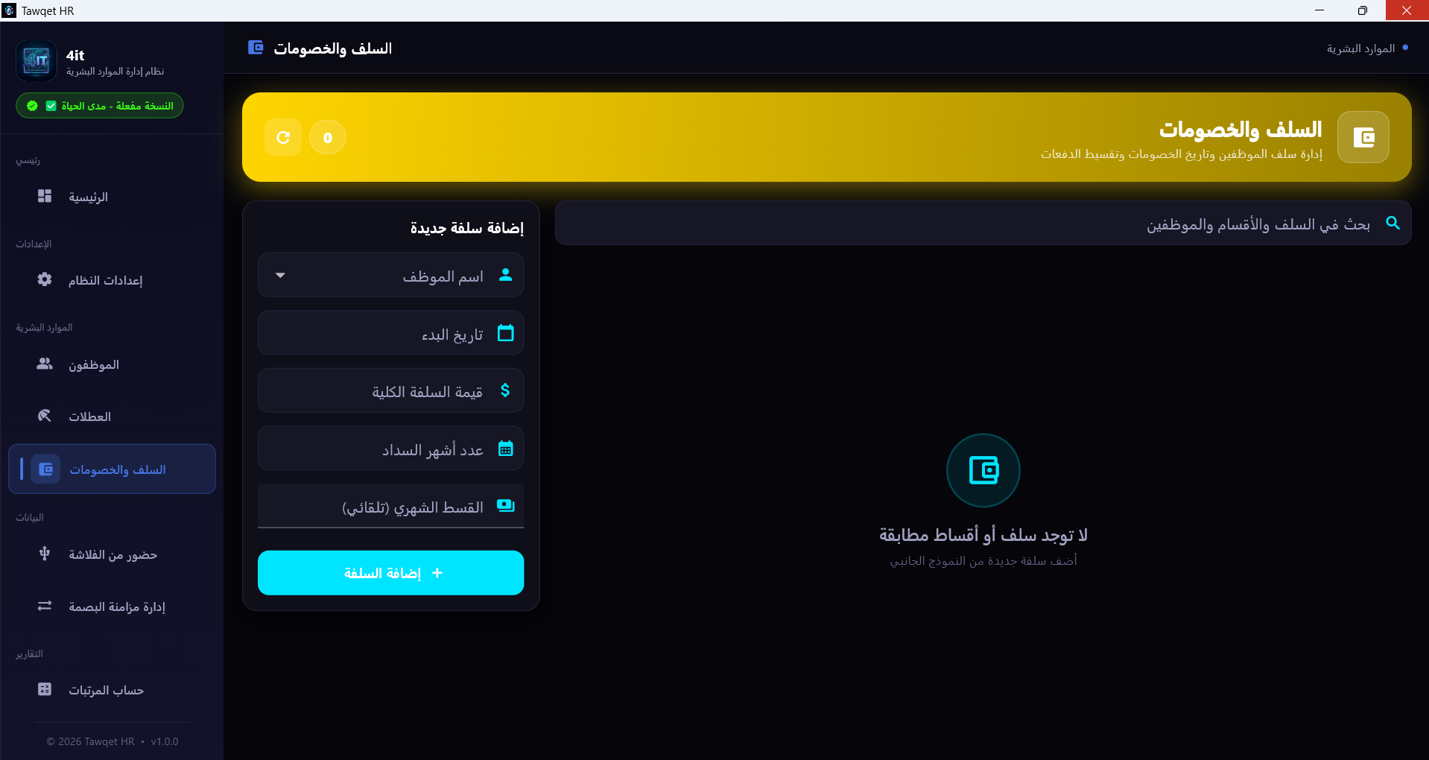1429x760 pixels.
Task: Click sync arrows icon for إدارة مزامنة البصمة
Action: pos(45,606)
